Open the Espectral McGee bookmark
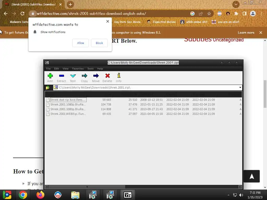267x200 pixels. [161, 22]
